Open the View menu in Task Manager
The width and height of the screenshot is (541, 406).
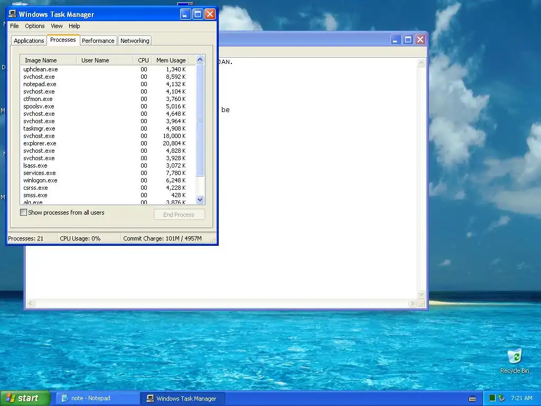point(57,26)
